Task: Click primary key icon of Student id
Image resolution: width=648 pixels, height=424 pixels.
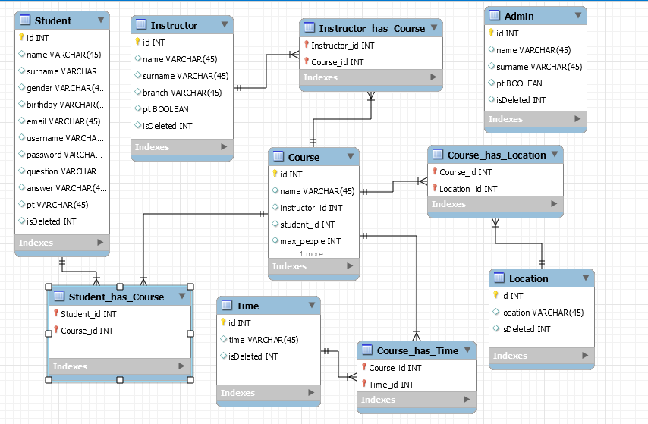Action: [21, 37]
